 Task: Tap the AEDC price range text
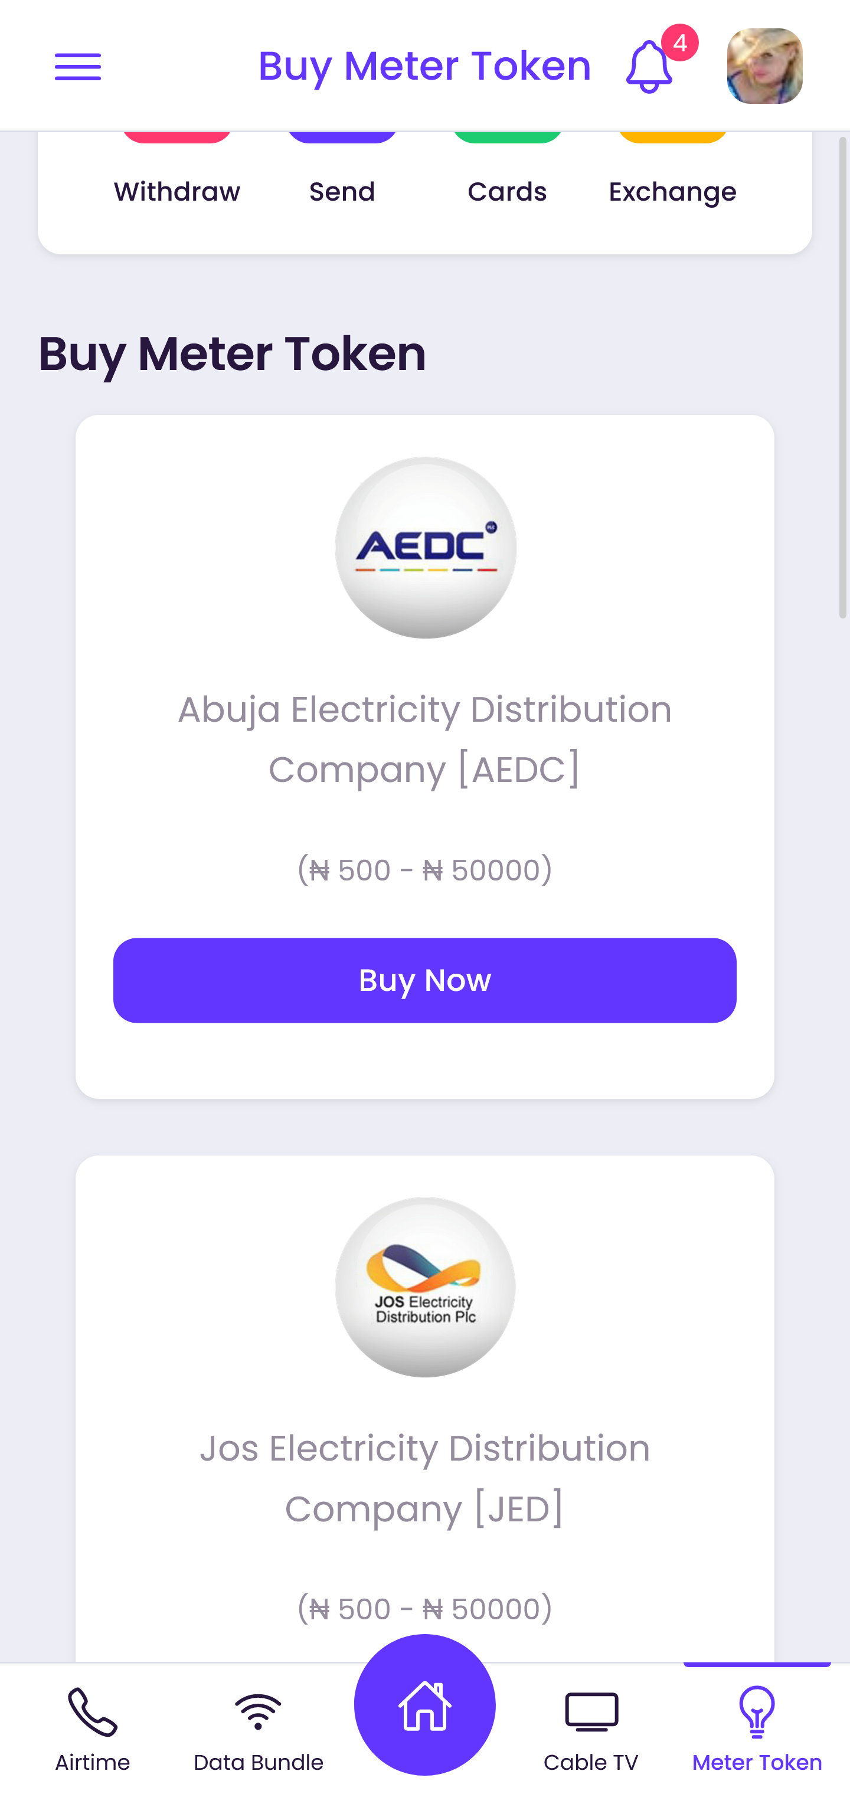point(425,870)
